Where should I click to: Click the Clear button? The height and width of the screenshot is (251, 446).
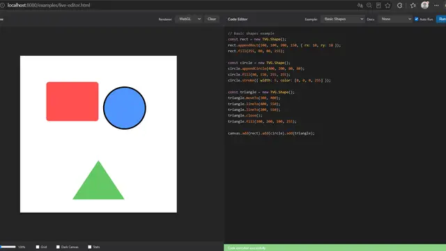point(212,19)
